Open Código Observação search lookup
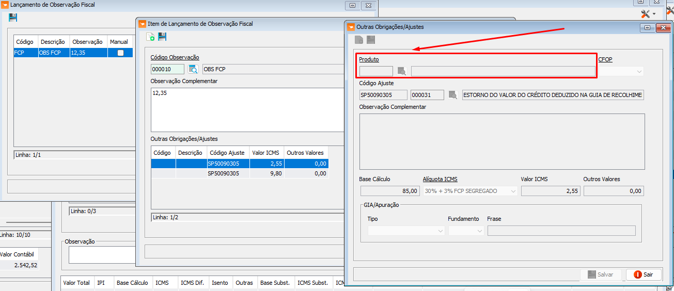Image resolution: width=674 pixels, height=291 pixels. pos(193,69)
